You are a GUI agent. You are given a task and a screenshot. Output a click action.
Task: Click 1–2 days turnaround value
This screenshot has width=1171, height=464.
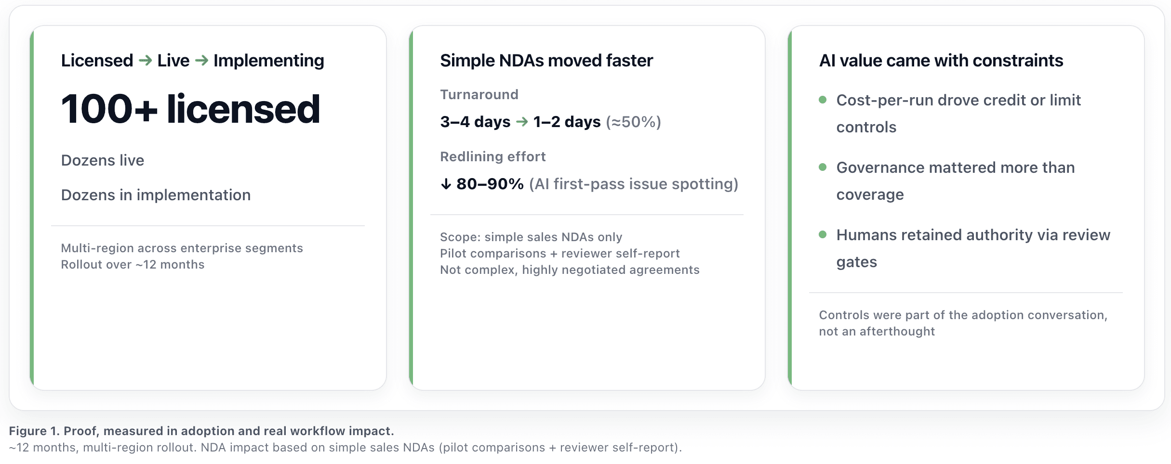coord(567,122)
